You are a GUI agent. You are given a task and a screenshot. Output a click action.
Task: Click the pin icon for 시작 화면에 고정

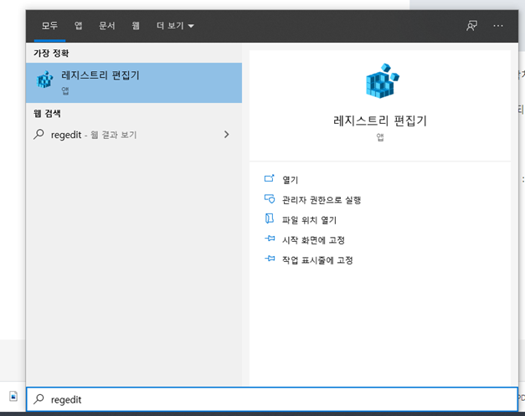[270, 239]
